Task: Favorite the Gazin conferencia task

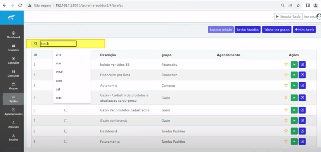Action: click(286, 120)
